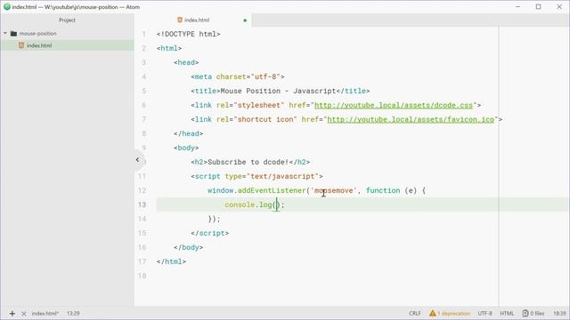
Task: Click the closing </head> tag
Action: coord(188,133)
